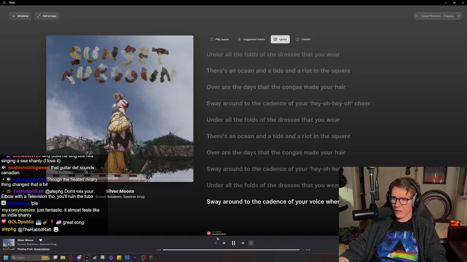Open the Dragonslayer album link
467x262 pixels.
coord(42,249)
